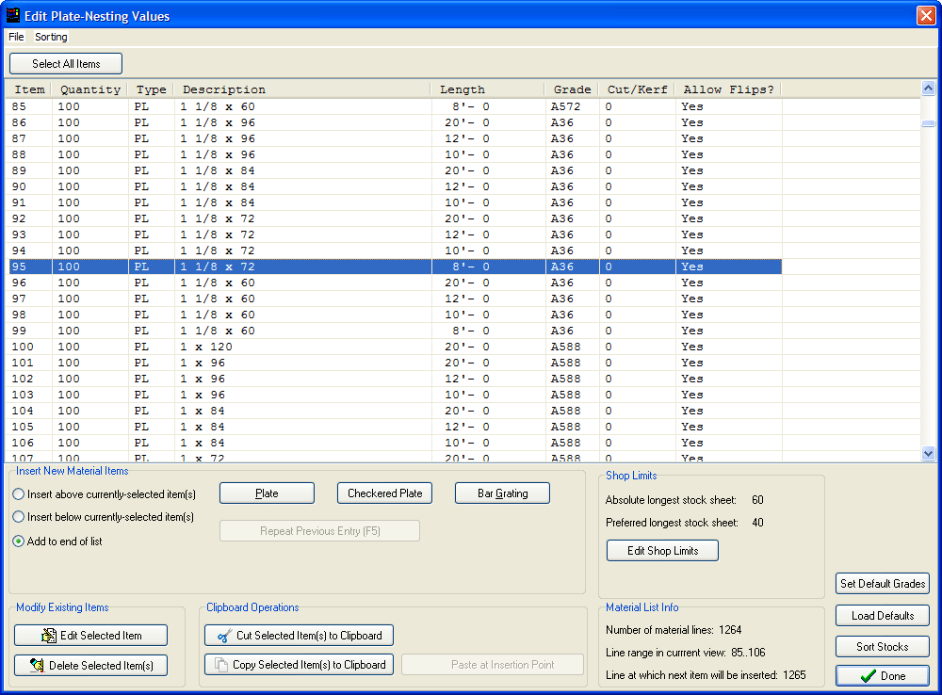Click the scissors icon on Cut Selected Item(s)
Viewport: 942px width, 695px height.
click(x=225, y=636)
